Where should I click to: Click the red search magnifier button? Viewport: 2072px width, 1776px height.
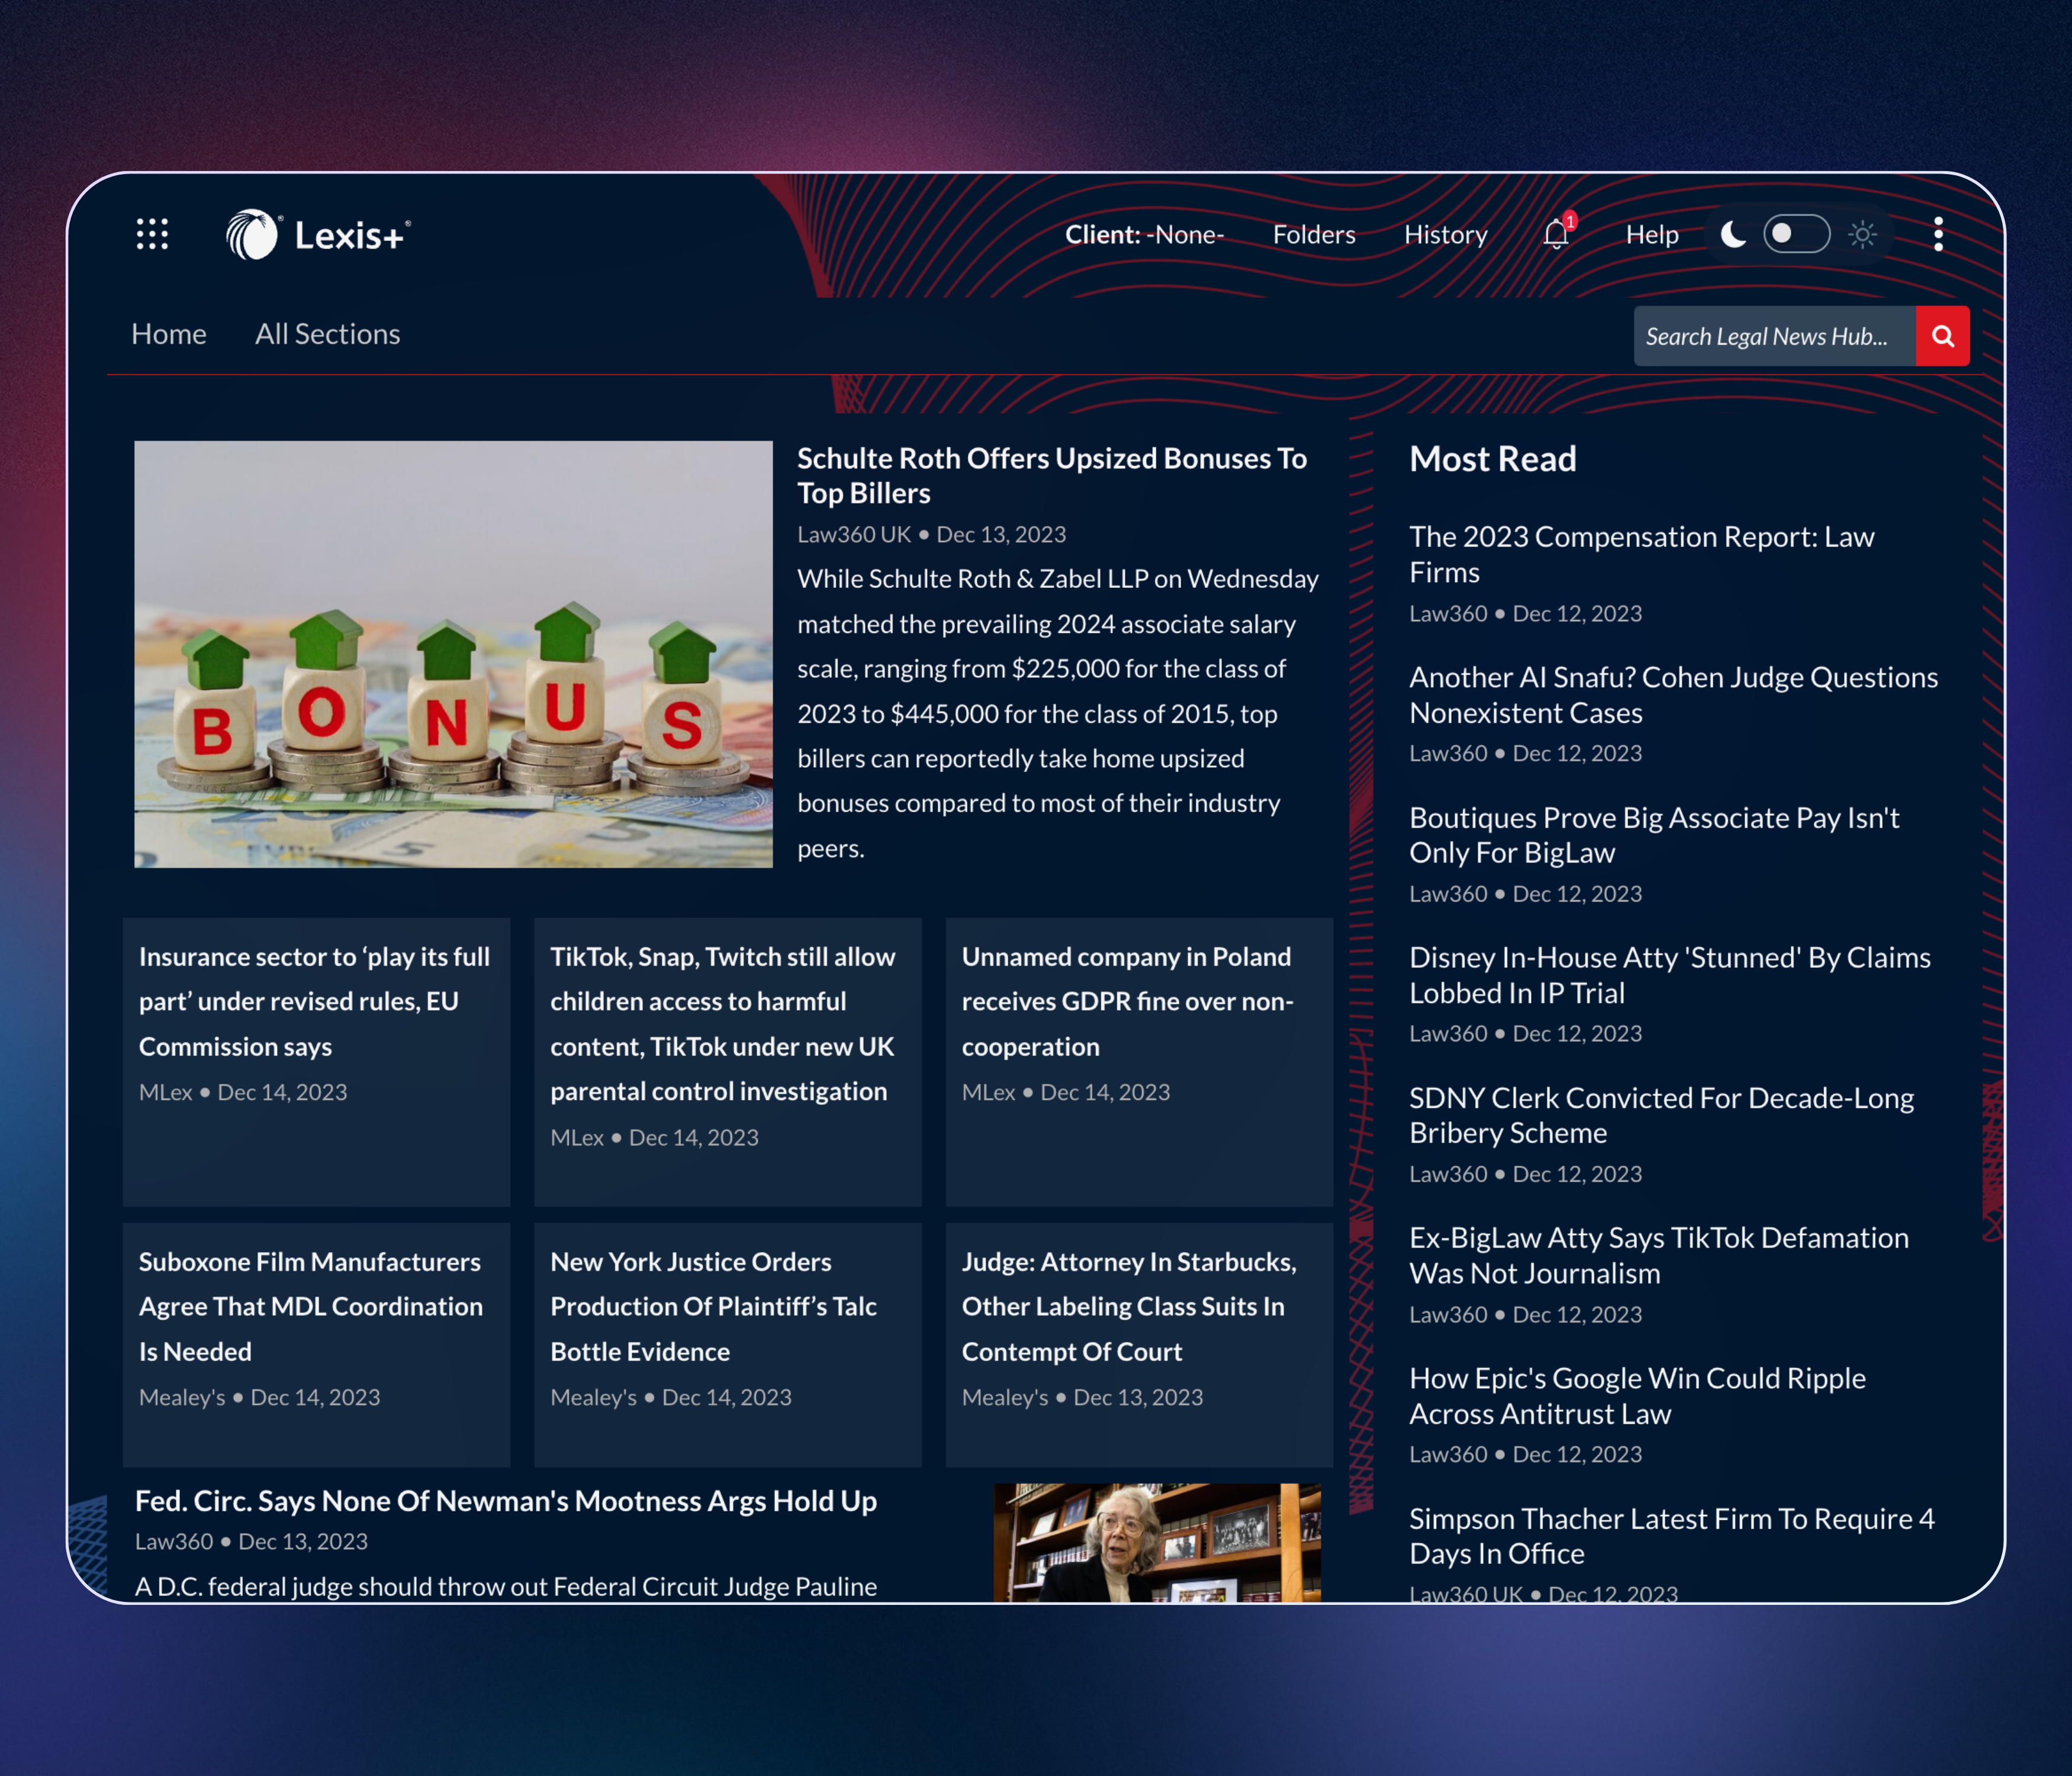(1942, 336)
